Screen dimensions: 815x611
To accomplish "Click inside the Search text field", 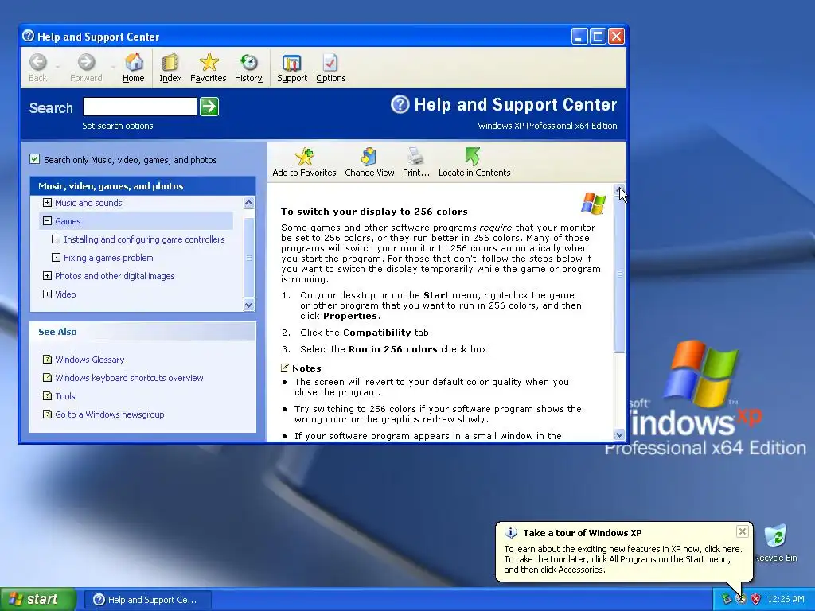I will [x=140, y=107].
